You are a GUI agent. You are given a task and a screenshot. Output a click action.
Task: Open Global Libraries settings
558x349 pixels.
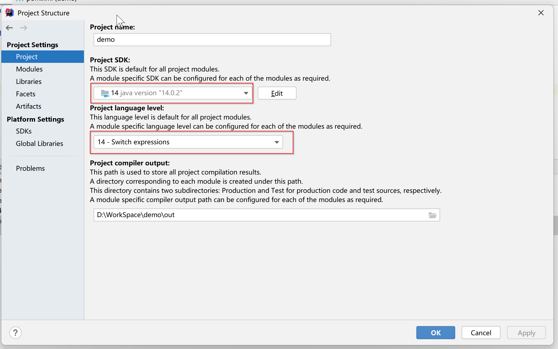coord(39,143)
